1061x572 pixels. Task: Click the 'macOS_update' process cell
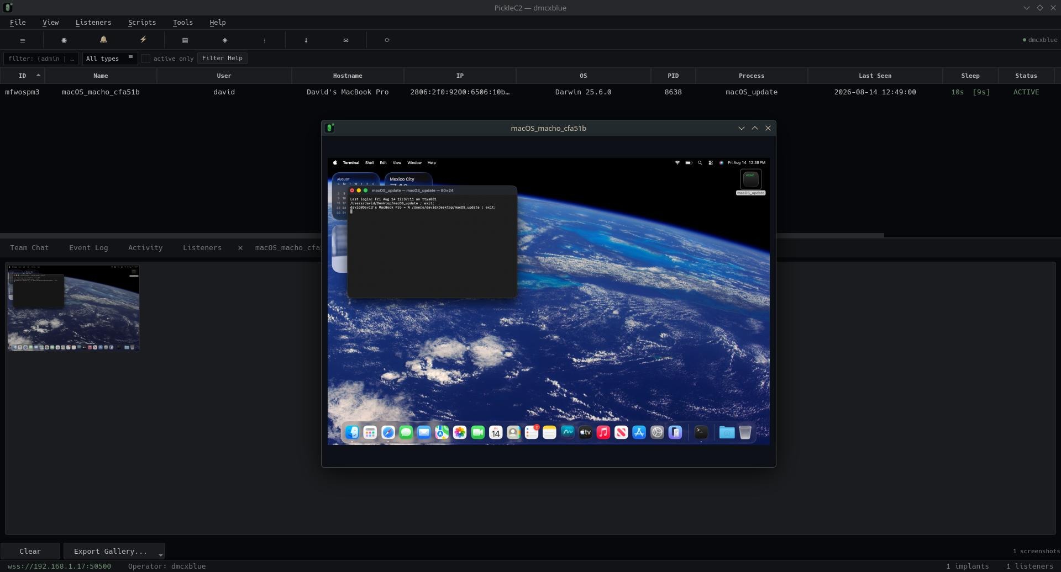pos(752,92)
